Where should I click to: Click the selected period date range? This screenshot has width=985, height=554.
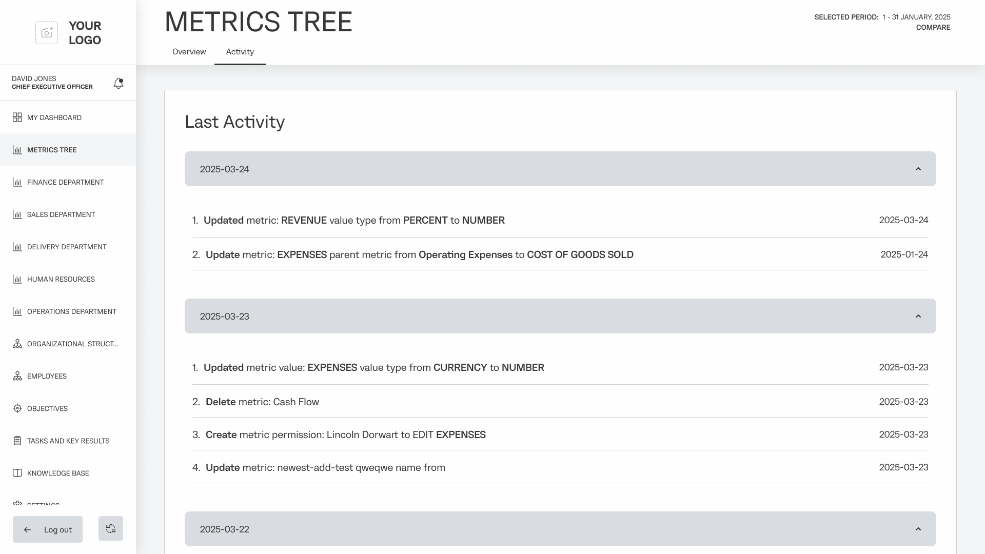click(916, 17)
